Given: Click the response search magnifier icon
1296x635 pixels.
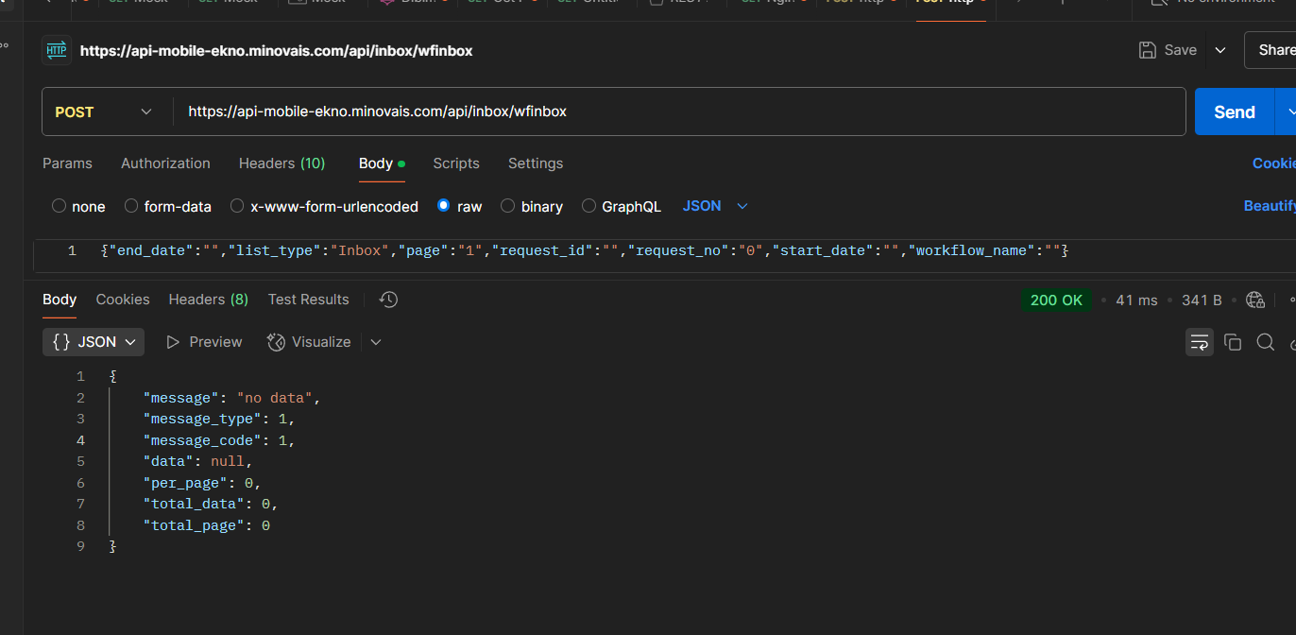Looking at the screenshot, I should (x=1266, y=342).
